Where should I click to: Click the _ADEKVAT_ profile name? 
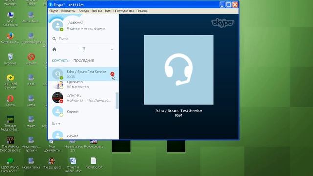[x=76, y=23]
